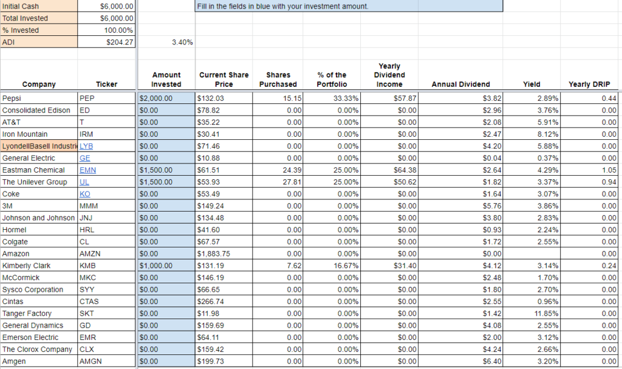Click the 'Fill in the fields in blue' instruction
This screenshot has width=622, height=369.
click(349, 6)
